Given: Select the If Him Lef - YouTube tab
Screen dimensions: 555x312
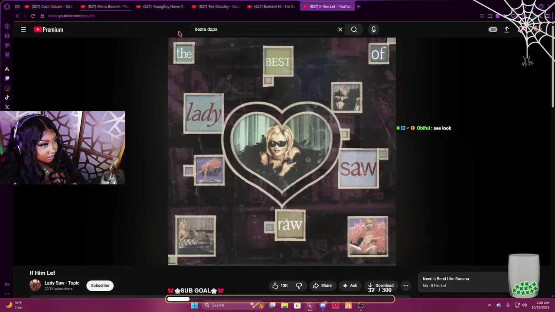Looking at the screenshot, I should (327, 6).
